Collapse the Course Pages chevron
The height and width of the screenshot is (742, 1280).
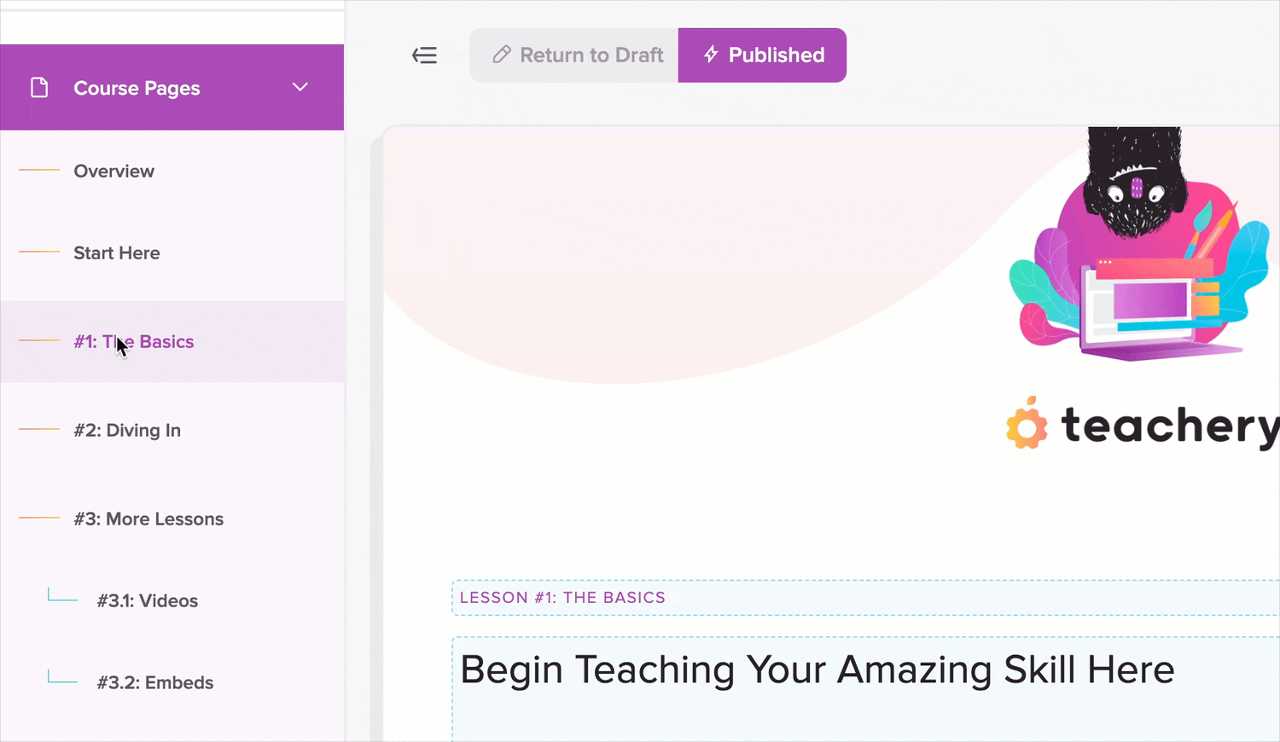(300, 87)
